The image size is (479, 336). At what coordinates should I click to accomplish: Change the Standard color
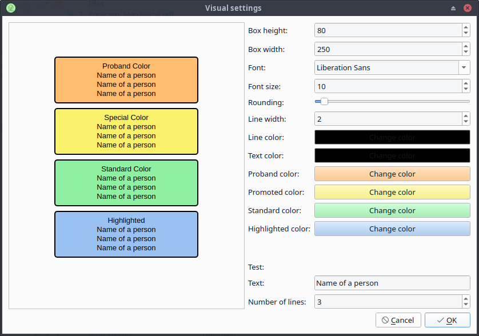tap(392, 210)
